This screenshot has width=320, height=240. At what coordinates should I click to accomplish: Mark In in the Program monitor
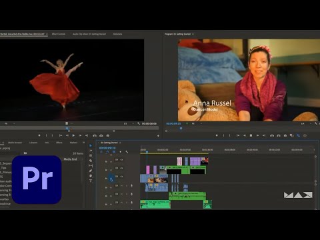click(223, 135)
